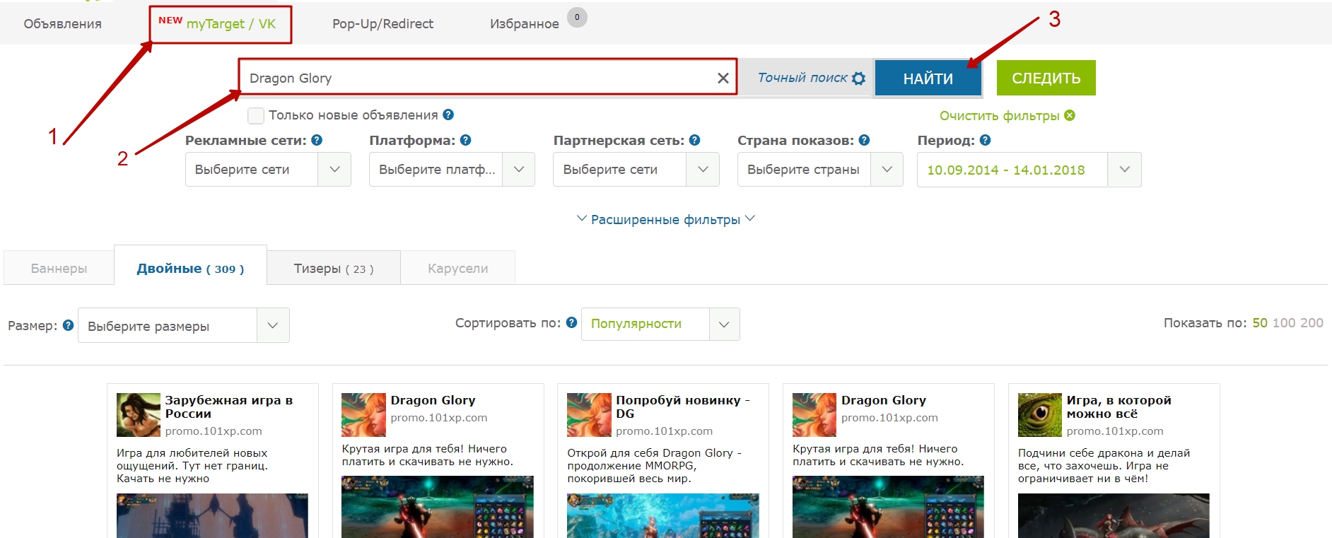Switch to Карусели tab
This screenshot has width=1332, height=538.
point(457,268)
